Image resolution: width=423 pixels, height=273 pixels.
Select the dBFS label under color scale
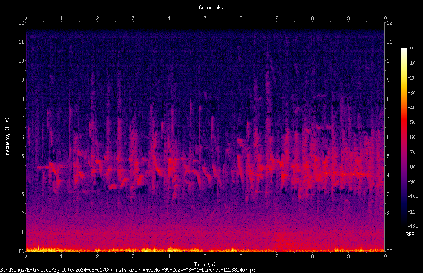(409, 235)
